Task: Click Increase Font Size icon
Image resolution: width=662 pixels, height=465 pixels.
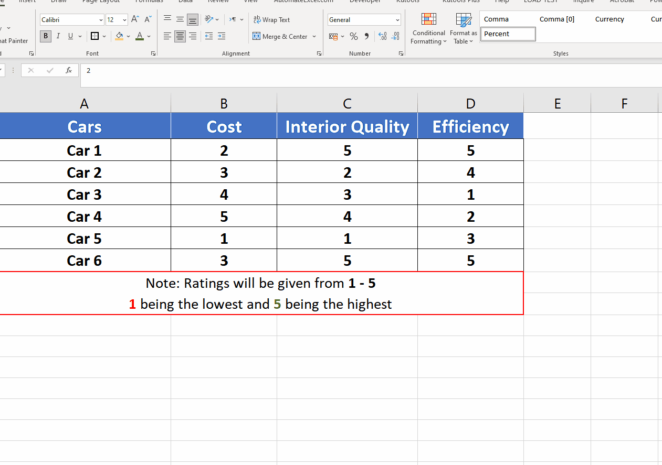Action: pyautogui.click(x=135, y=19)
